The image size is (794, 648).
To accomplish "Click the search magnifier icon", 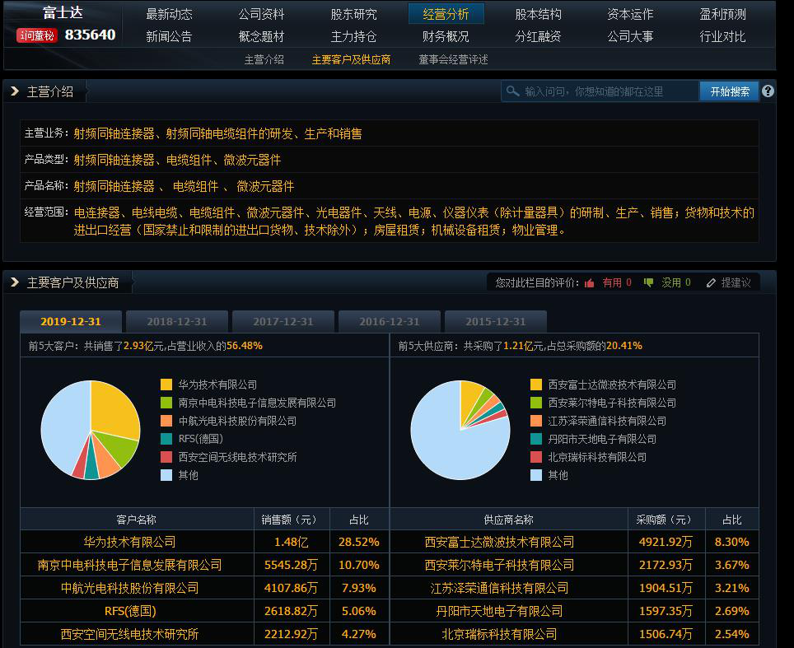I will pyautogui.click(x=512, y=91).
